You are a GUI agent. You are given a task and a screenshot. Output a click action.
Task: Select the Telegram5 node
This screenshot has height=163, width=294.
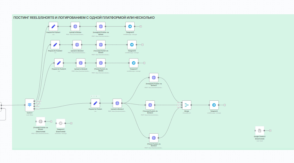(214, 105)
